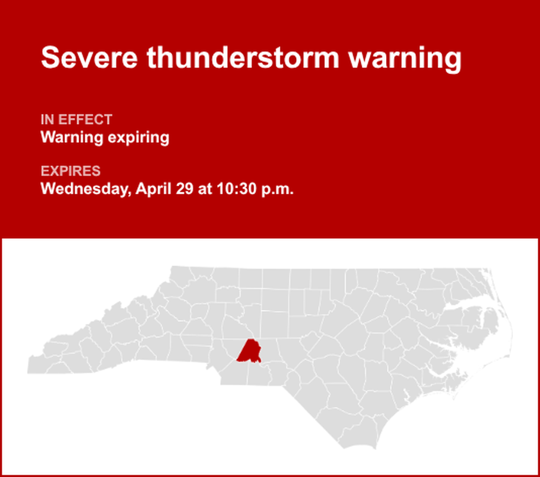Click the "IN EFFECT" label
Image resolution: width=540 pixels, height=477 pixels.
click(x=76, y=119)
